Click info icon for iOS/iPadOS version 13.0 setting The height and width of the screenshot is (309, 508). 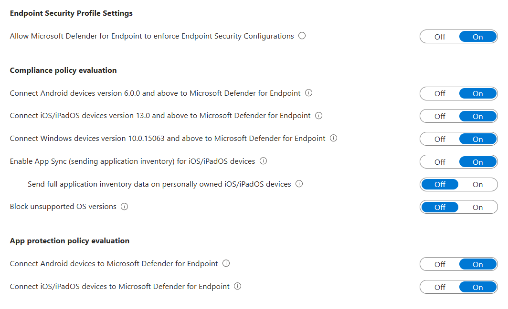pyautogui.click(x=318, y=115)
